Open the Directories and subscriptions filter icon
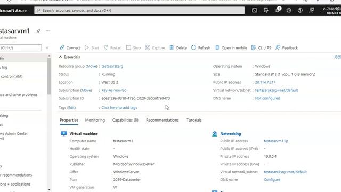 [266, 10]
